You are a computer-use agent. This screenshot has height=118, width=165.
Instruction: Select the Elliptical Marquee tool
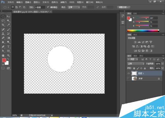point(3,17)
